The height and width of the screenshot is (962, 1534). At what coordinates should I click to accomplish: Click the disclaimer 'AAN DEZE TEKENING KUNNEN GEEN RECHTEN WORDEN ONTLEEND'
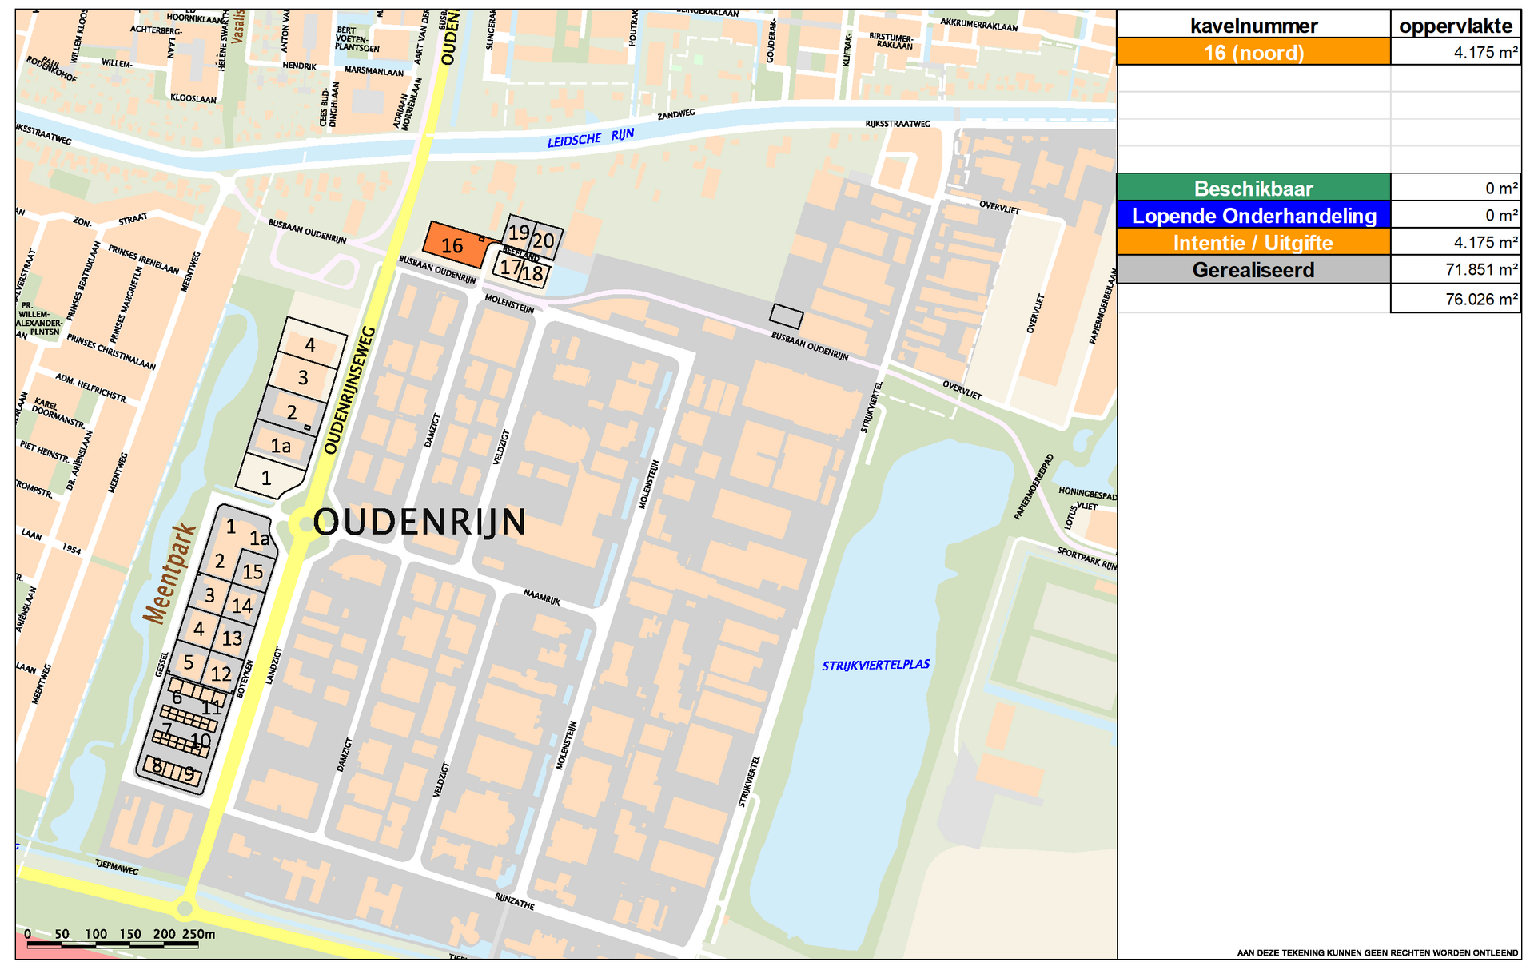pyautogui.click(x=1377, y=952)
